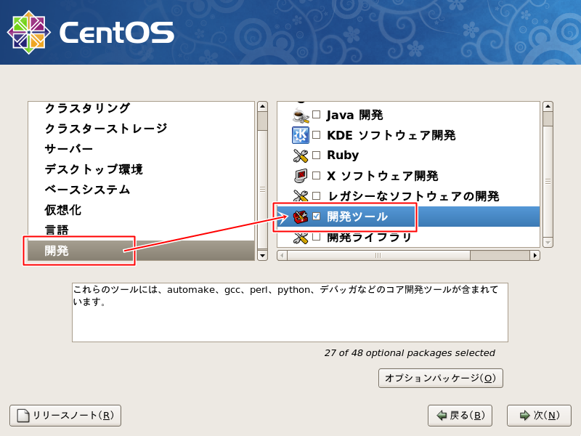Screen dimensions: 581x436
Task: Select the クラスタリング category
Action: coord(141,108)
